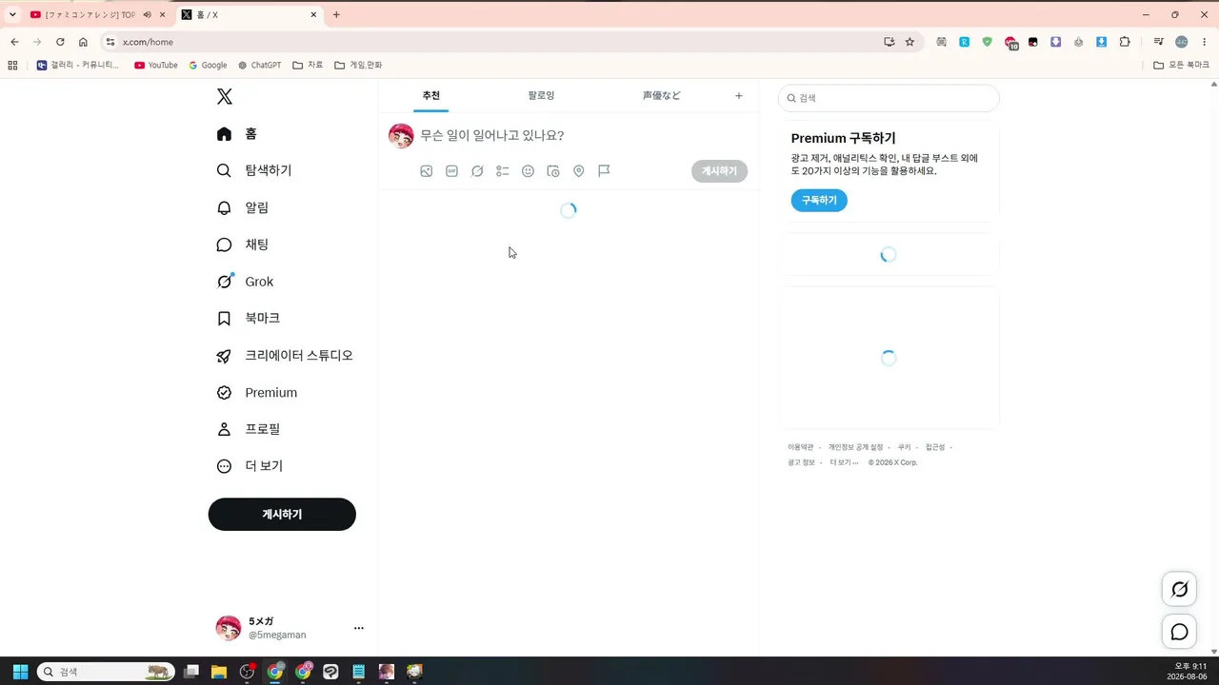Screen dimensions: 1219x685
Task: Open a new browser tab
Action: click(x=336, y=15)
